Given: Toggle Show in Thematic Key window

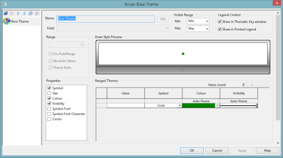Looking at the screenshot, I should click(x=219, y=22).
